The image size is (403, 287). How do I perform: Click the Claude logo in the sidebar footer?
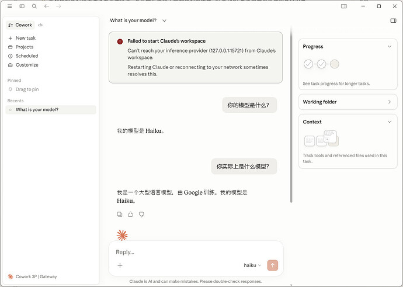(x=11, y=276)
